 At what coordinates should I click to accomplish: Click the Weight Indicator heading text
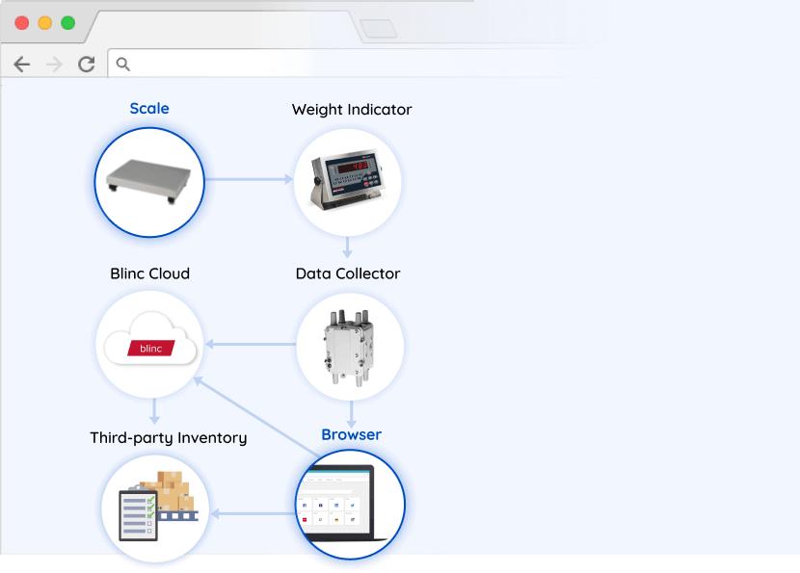[x=352, y=110]
